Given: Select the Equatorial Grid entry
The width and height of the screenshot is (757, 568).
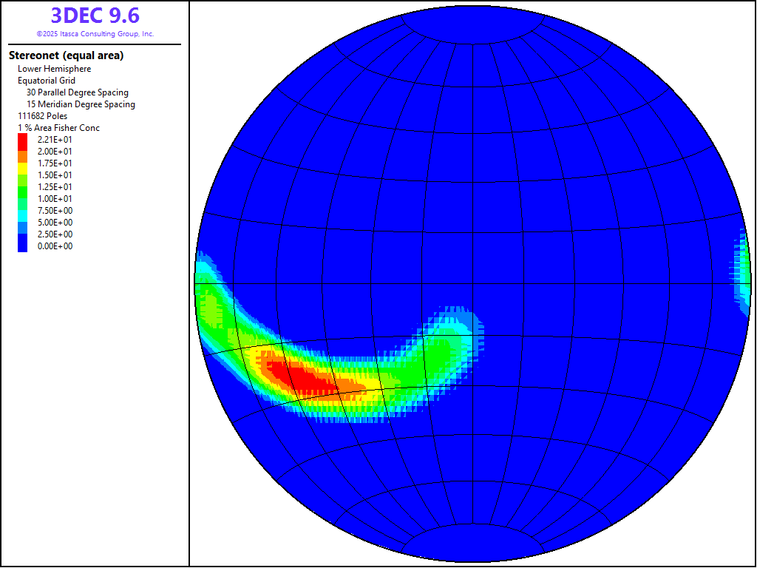Looking at the screenshot, I should coord(47,81).
